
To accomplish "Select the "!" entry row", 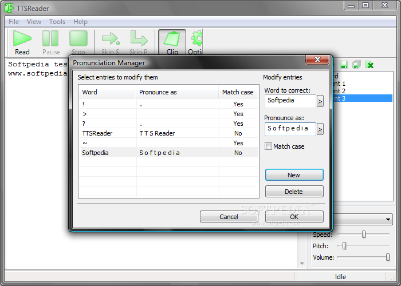I will pos(169,104).
